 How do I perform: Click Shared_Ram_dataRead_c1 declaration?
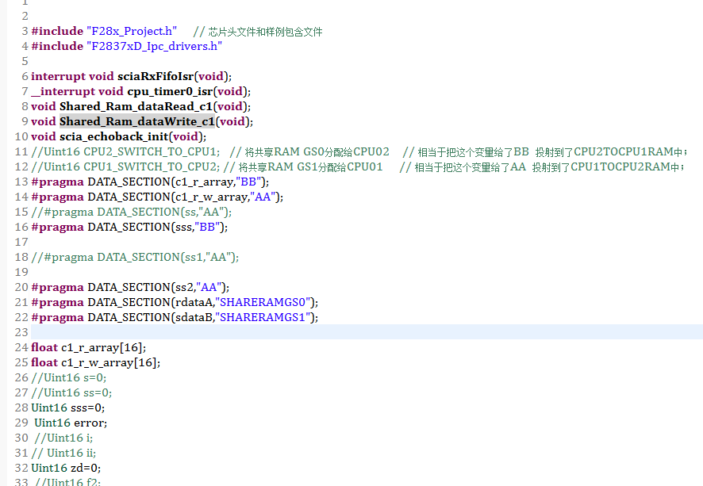tap(140, 106)
